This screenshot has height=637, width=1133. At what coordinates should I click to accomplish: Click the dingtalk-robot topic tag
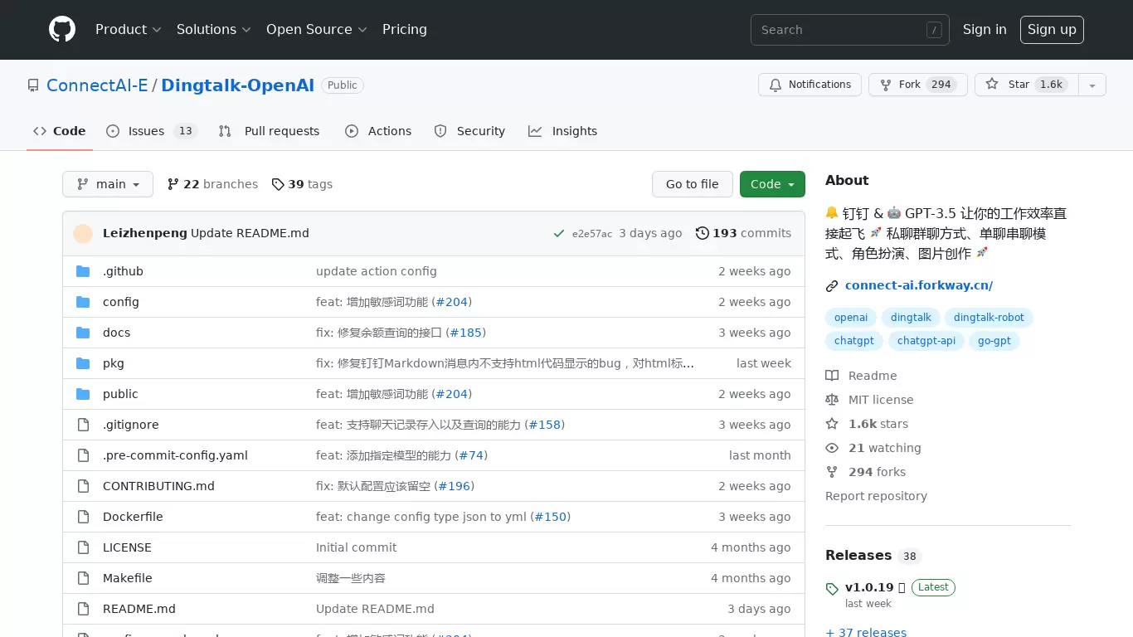989,318
